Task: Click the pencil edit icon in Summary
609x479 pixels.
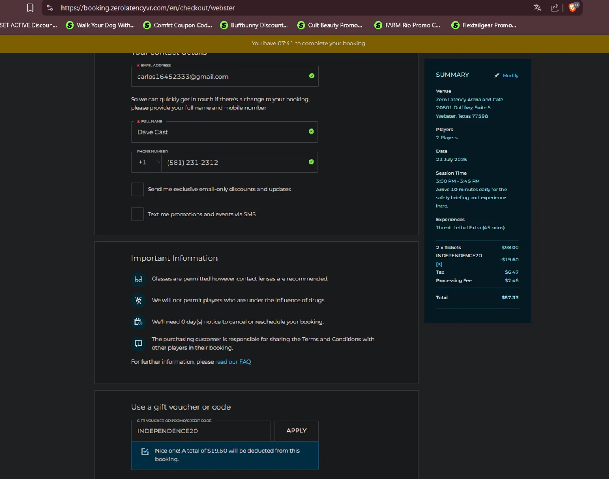Action: click(497, 75)
